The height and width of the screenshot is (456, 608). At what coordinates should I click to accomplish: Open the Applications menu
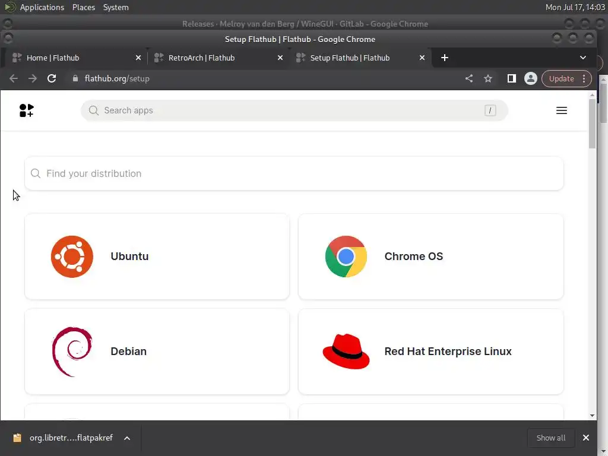pos(42,7)
